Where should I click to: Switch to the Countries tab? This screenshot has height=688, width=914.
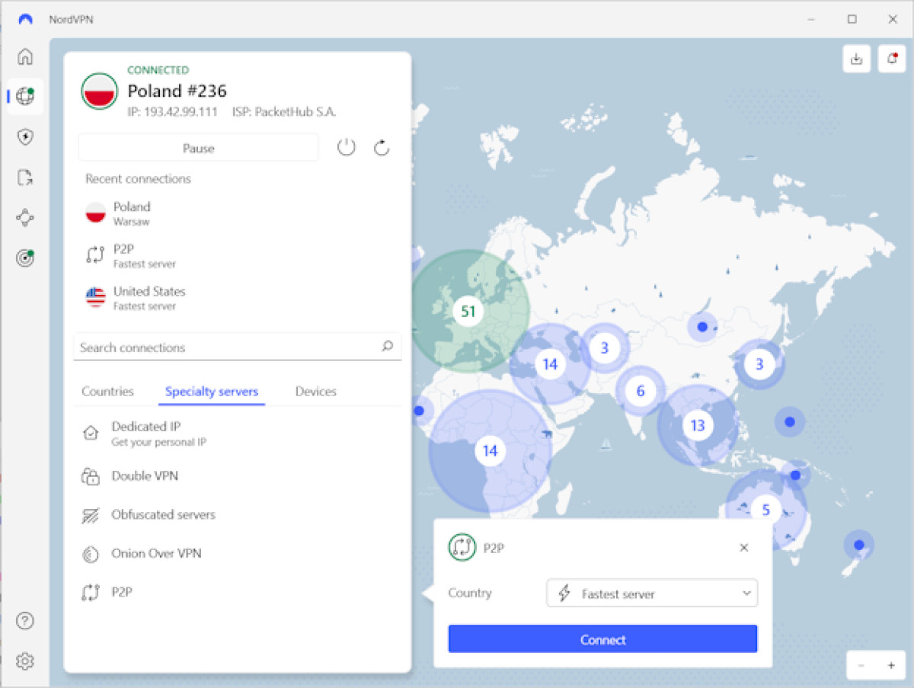107,392
